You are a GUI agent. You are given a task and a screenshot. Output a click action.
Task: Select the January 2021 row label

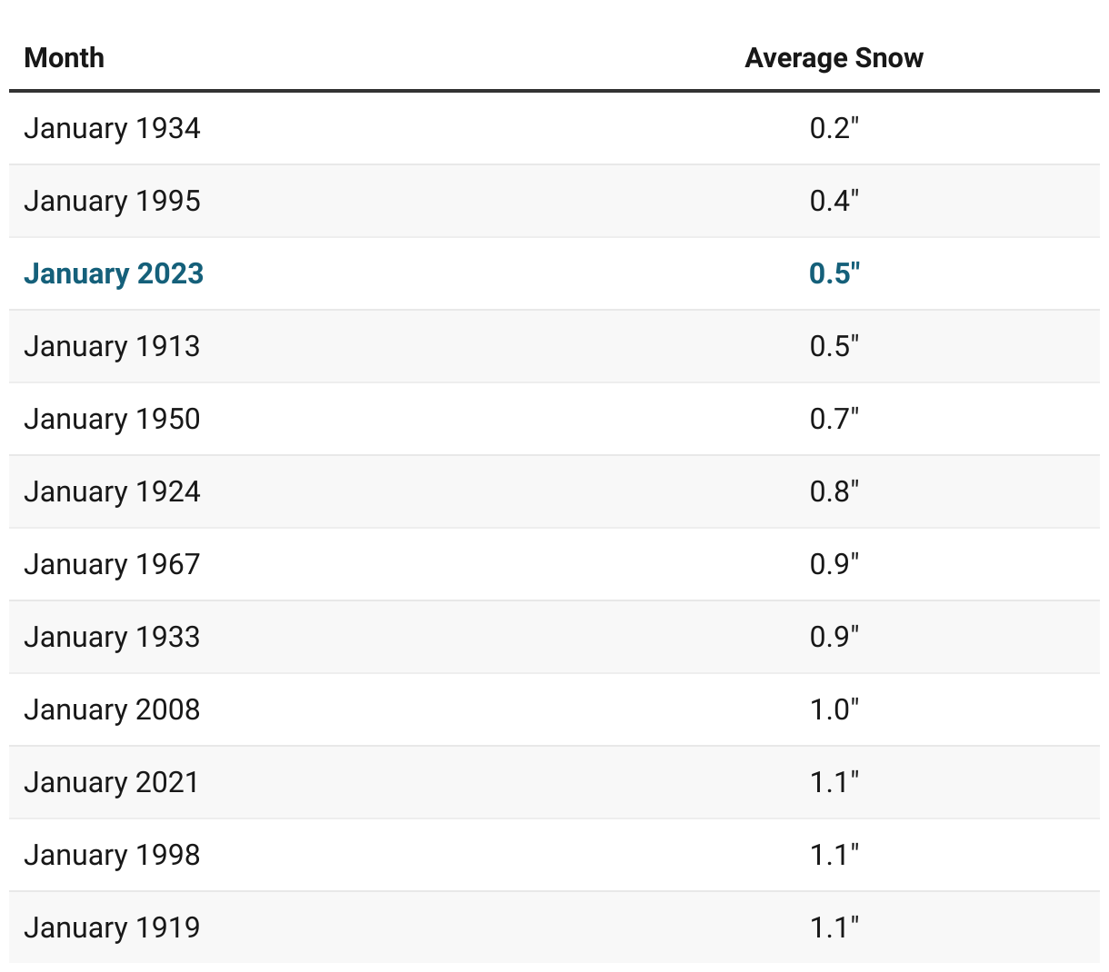(112, 783)
